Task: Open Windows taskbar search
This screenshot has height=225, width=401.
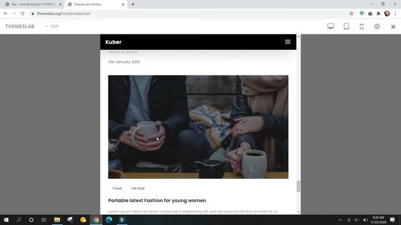Action: [19, 219]
